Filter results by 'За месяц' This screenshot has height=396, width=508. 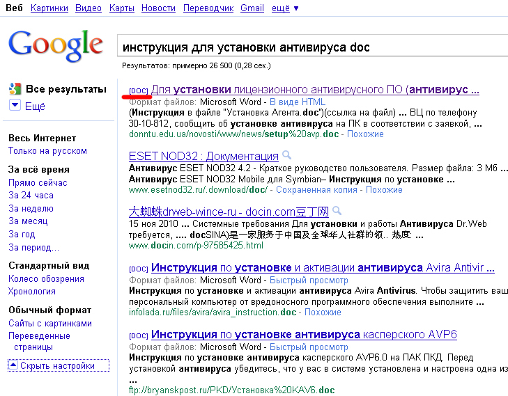(28, 221)
